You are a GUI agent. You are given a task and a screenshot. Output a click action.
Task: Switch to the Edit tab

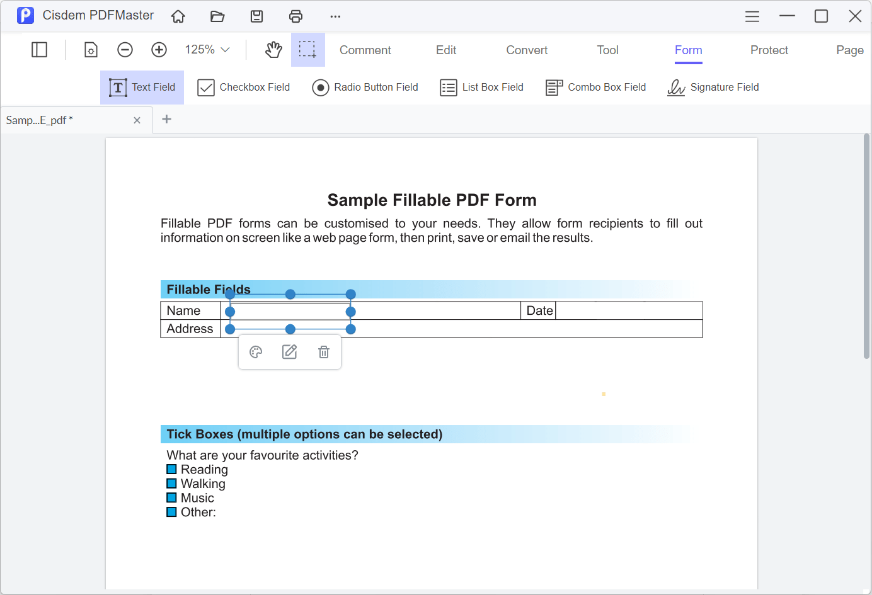446,50
